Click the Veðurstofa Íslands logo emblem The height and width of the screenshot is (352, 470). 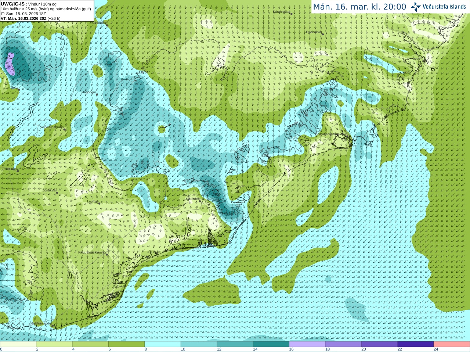coord(415,7)
